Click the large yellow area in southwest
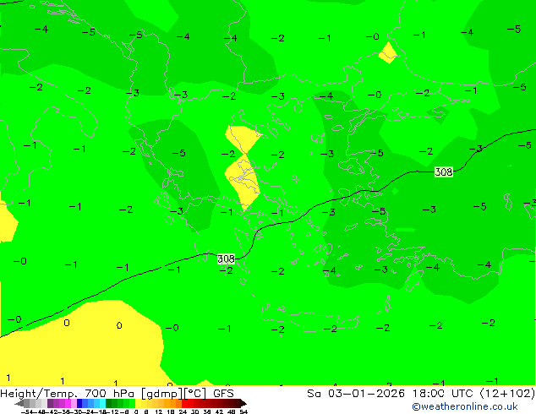536x414 pixels. 82,345
